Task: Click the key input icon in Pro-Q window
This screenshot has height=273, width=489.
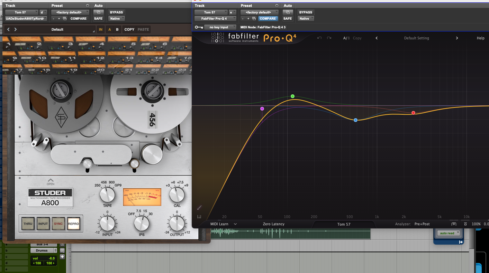Action: tap(199, 27)
